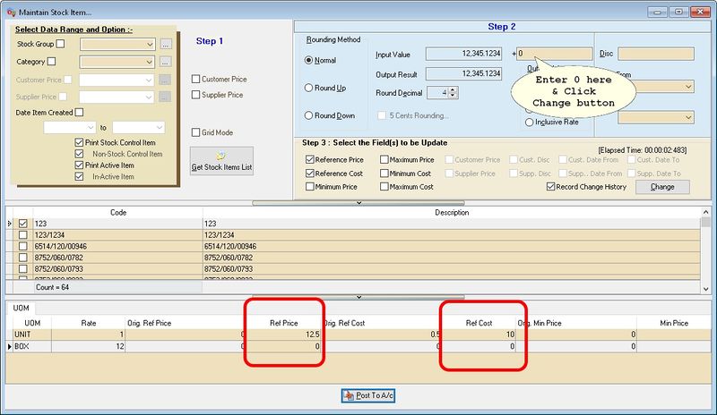Choose the Round Down radio button
This screenshot has height=415, width=717.
310,115
